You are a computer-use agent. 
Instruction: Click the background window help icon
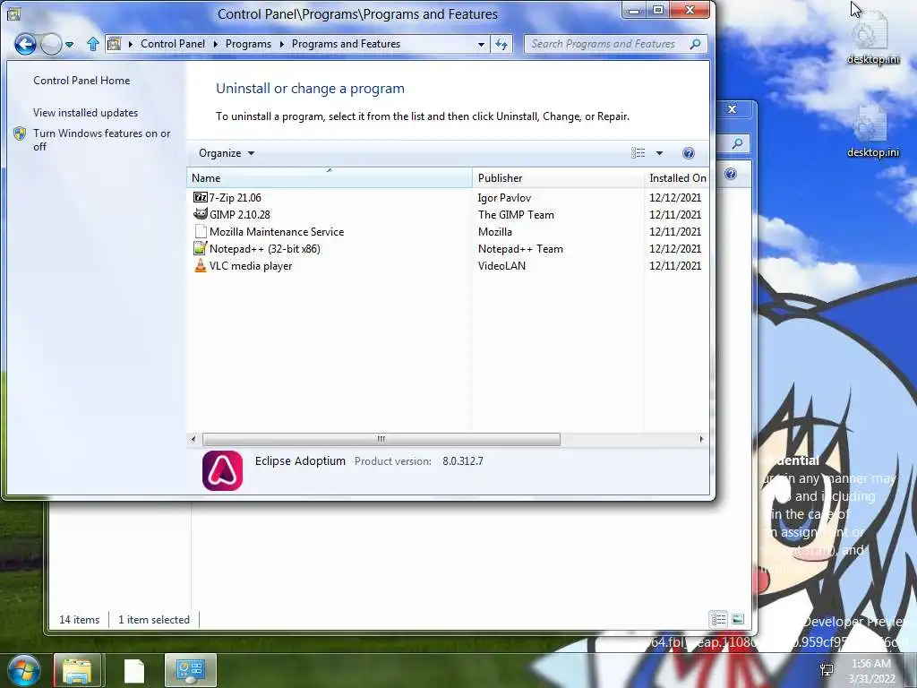731,174
